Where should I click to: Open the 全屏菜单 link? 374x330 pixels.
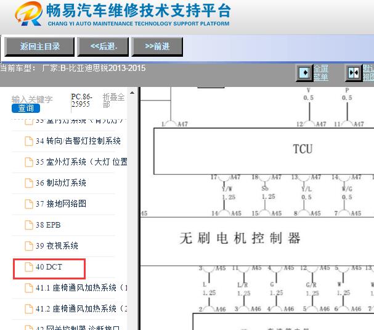click(x=320, y=73)
